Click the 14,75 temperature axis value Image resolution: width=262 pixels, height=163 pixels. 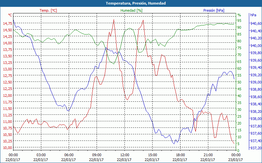click(8, 23)
